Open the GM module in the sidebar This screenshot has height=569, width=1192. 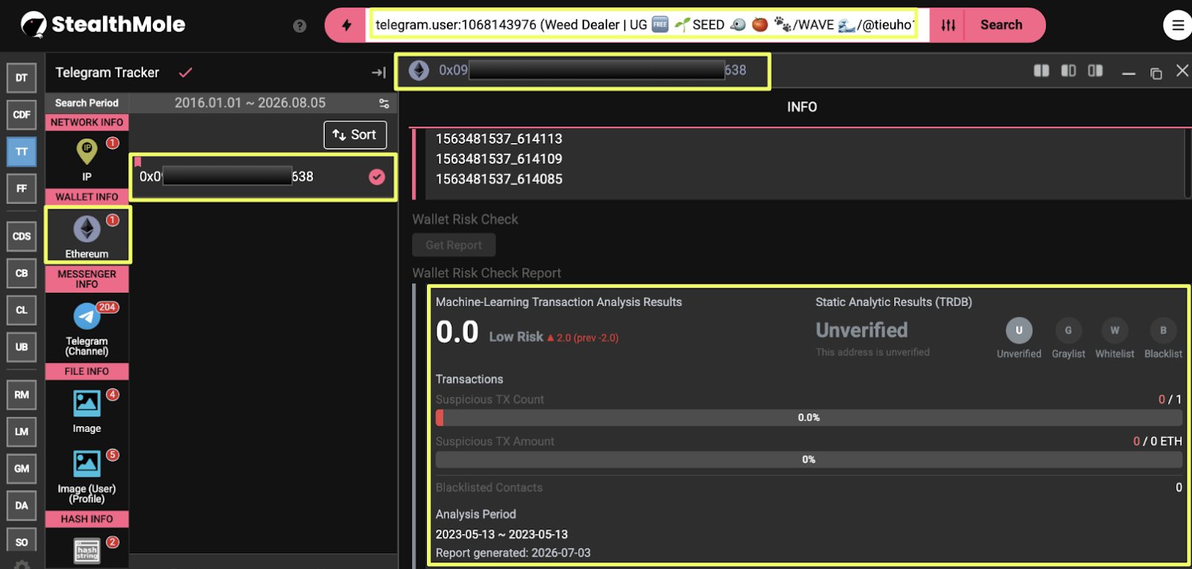(22, 468)
